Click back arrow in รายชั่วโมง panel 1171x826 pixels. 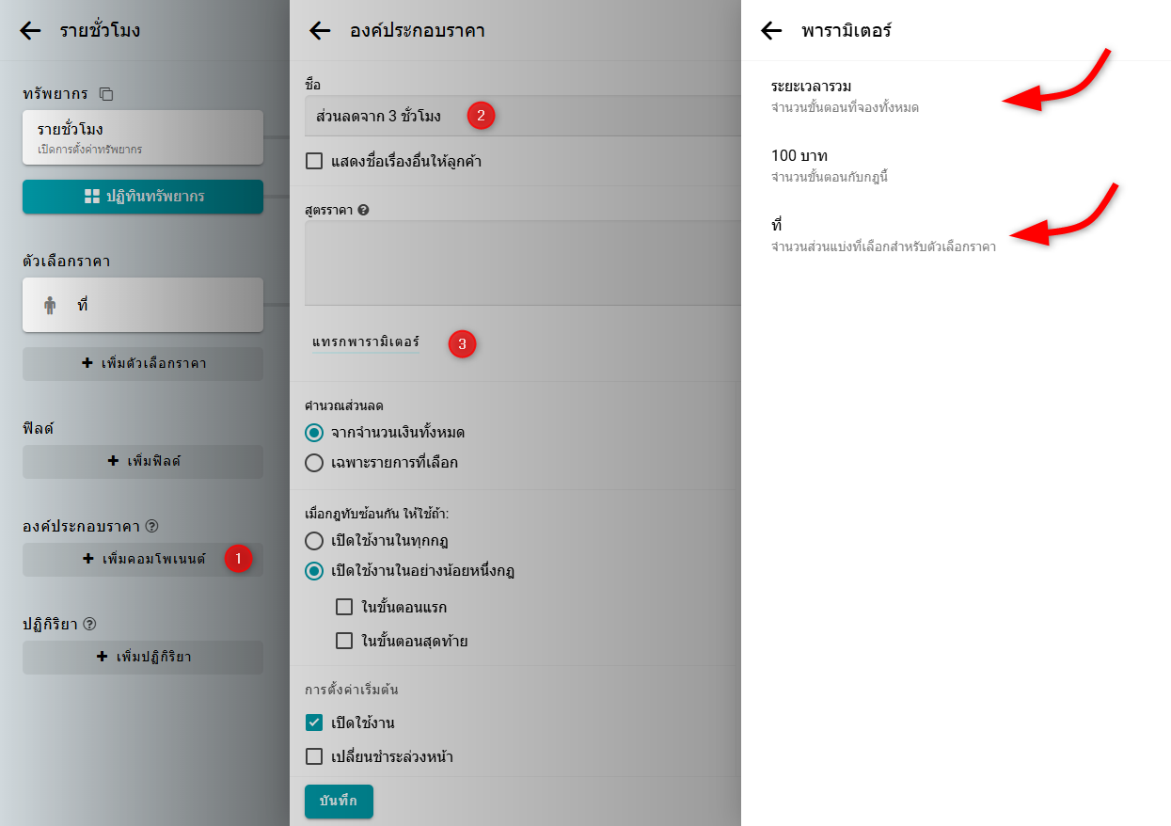point(30,30)
